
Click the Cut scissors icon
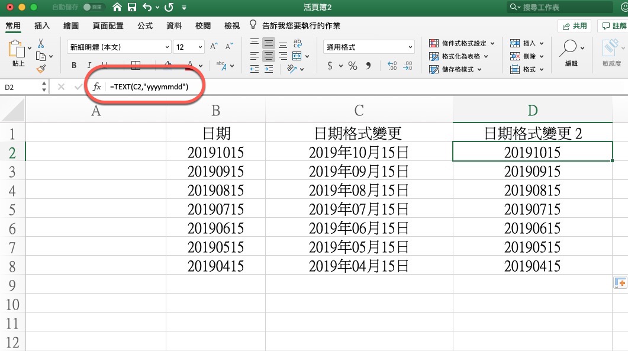coord(41,44)
